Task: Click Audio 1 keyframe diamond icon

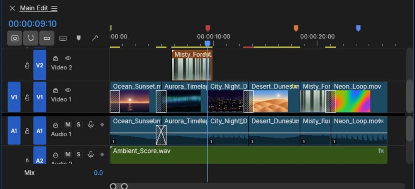Action: (x=102, y=124)
